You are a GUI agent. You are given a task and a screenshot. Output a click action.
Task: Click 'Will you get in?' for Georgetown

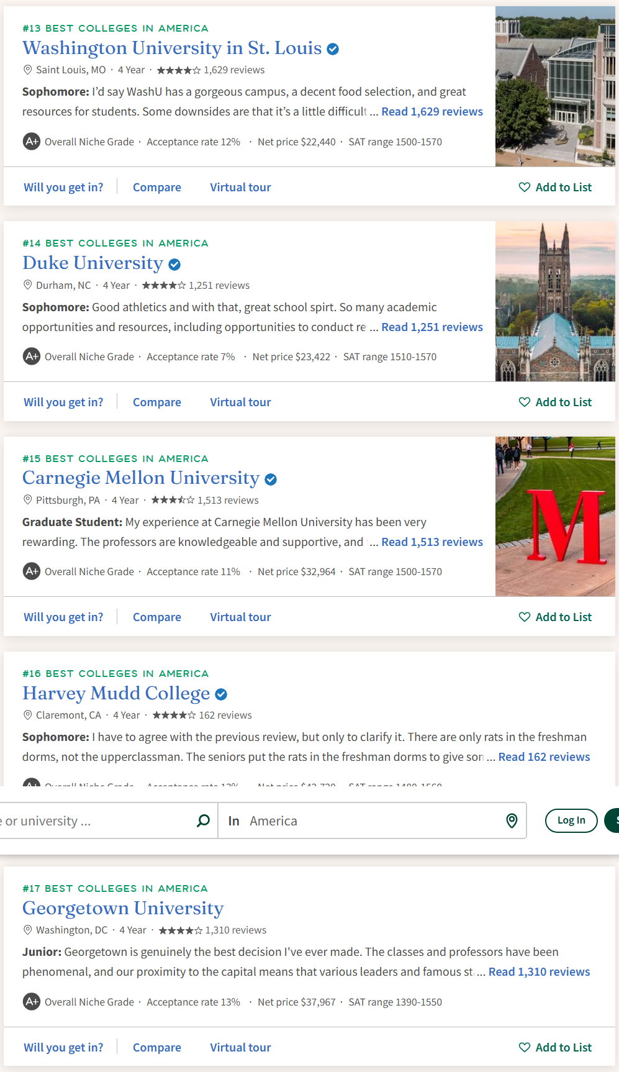click(x=63, y=1048)
